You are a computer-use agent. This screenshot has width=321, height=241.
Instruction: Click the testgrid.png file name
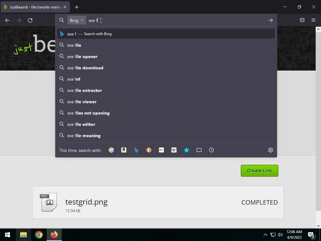pos(87,202)
